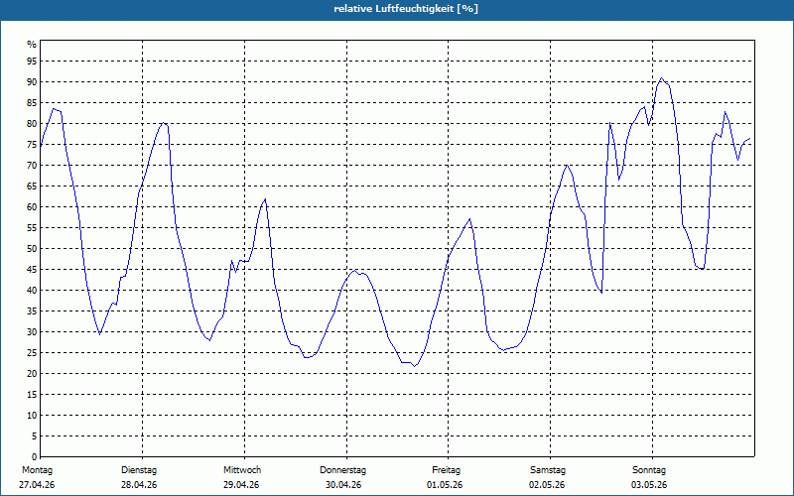Click the y-axis value 80
This screenshot has width=794, height=496.
click(32, 123)
